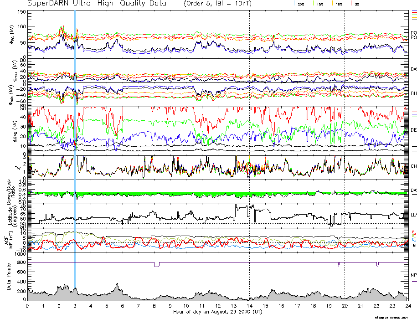Click the '(Order 8, |B| = 10nT)' subtitle

(217, 4)
